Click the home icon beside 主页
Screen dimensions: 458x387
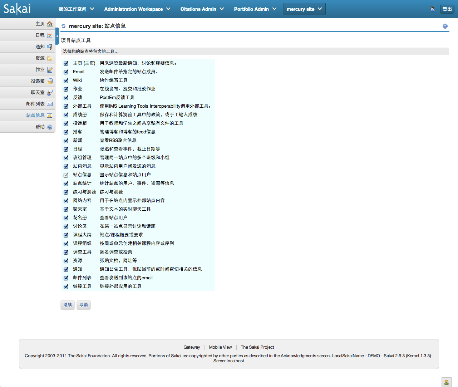pos(50,24)
